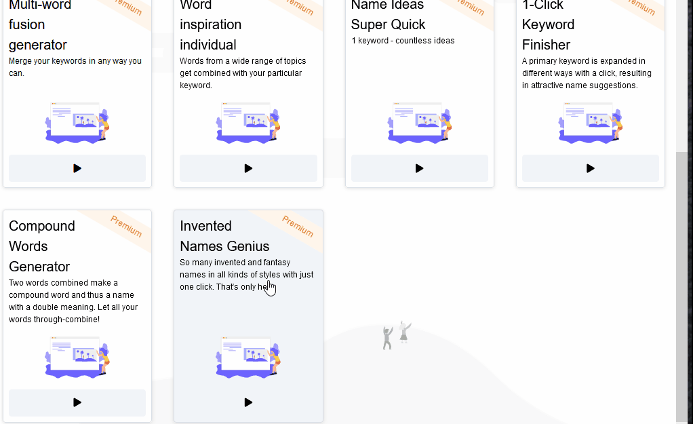The height and width of the screenshot is (424, 693).
Task: Click play arrow on Invented Names Genius
Action: pos(248,402)
